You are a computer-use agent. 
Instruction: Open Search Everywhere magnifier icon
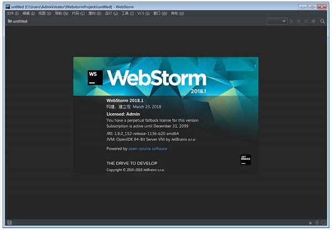pos(322,21)
